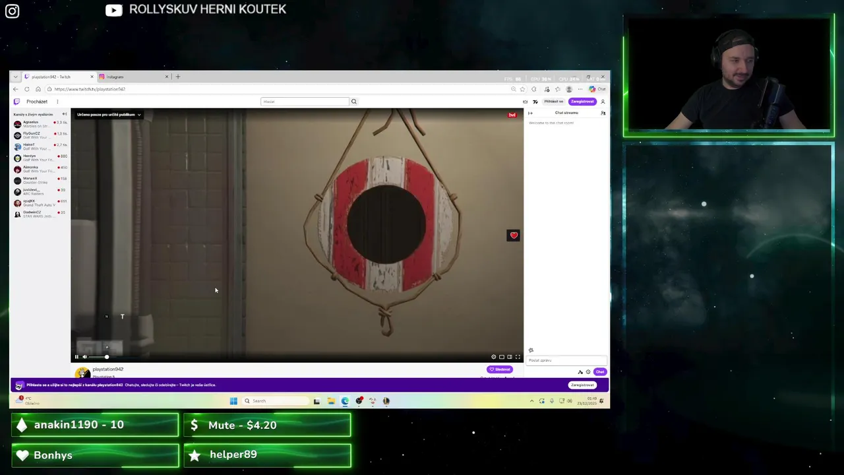Image resolution: width=844 pixels, height=475 pixels.
Task: Open the MarweX channel in the sidebar
Action: (40, 180)
